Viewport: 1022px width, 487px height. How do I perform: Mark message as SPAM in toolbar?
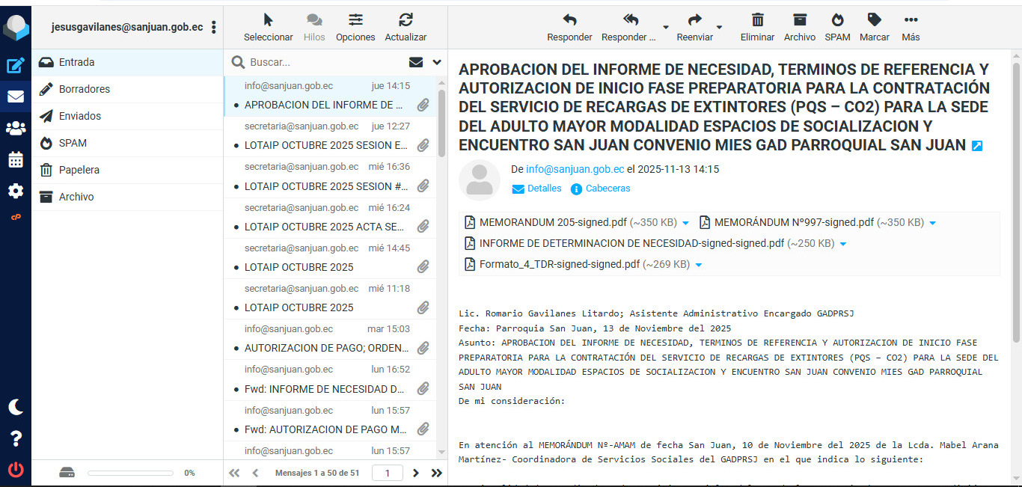tap(837, 27)
